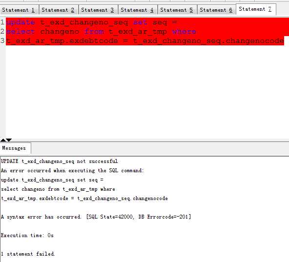The width and height of the screenshot is (289, 262).
Task: Click line number 2 in the gutter
Action: [x=2, y=32]
